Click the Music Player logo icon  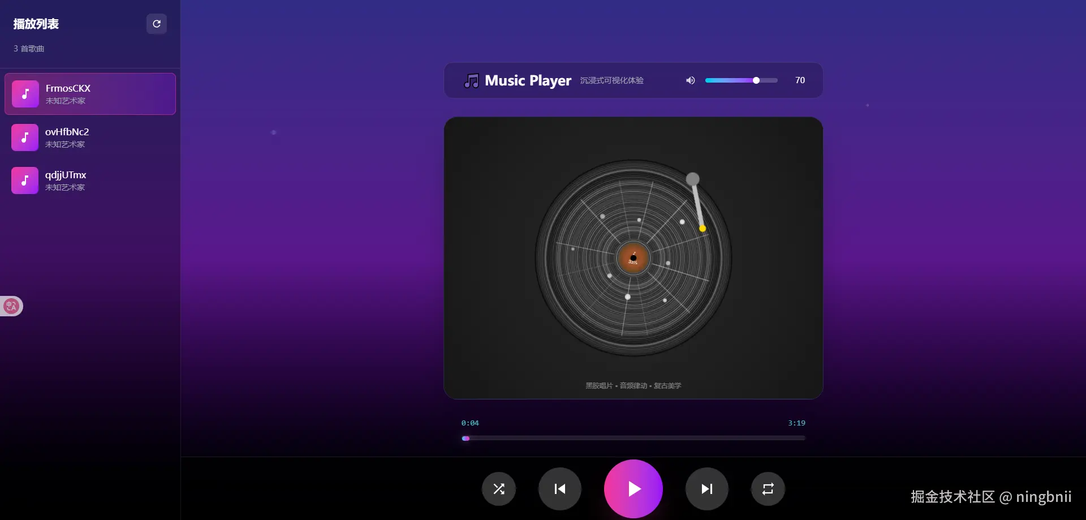(x=471, y=81)
